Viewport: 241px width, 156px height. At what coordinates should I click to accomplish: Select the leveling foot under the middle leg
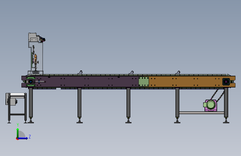pos(128,120)
